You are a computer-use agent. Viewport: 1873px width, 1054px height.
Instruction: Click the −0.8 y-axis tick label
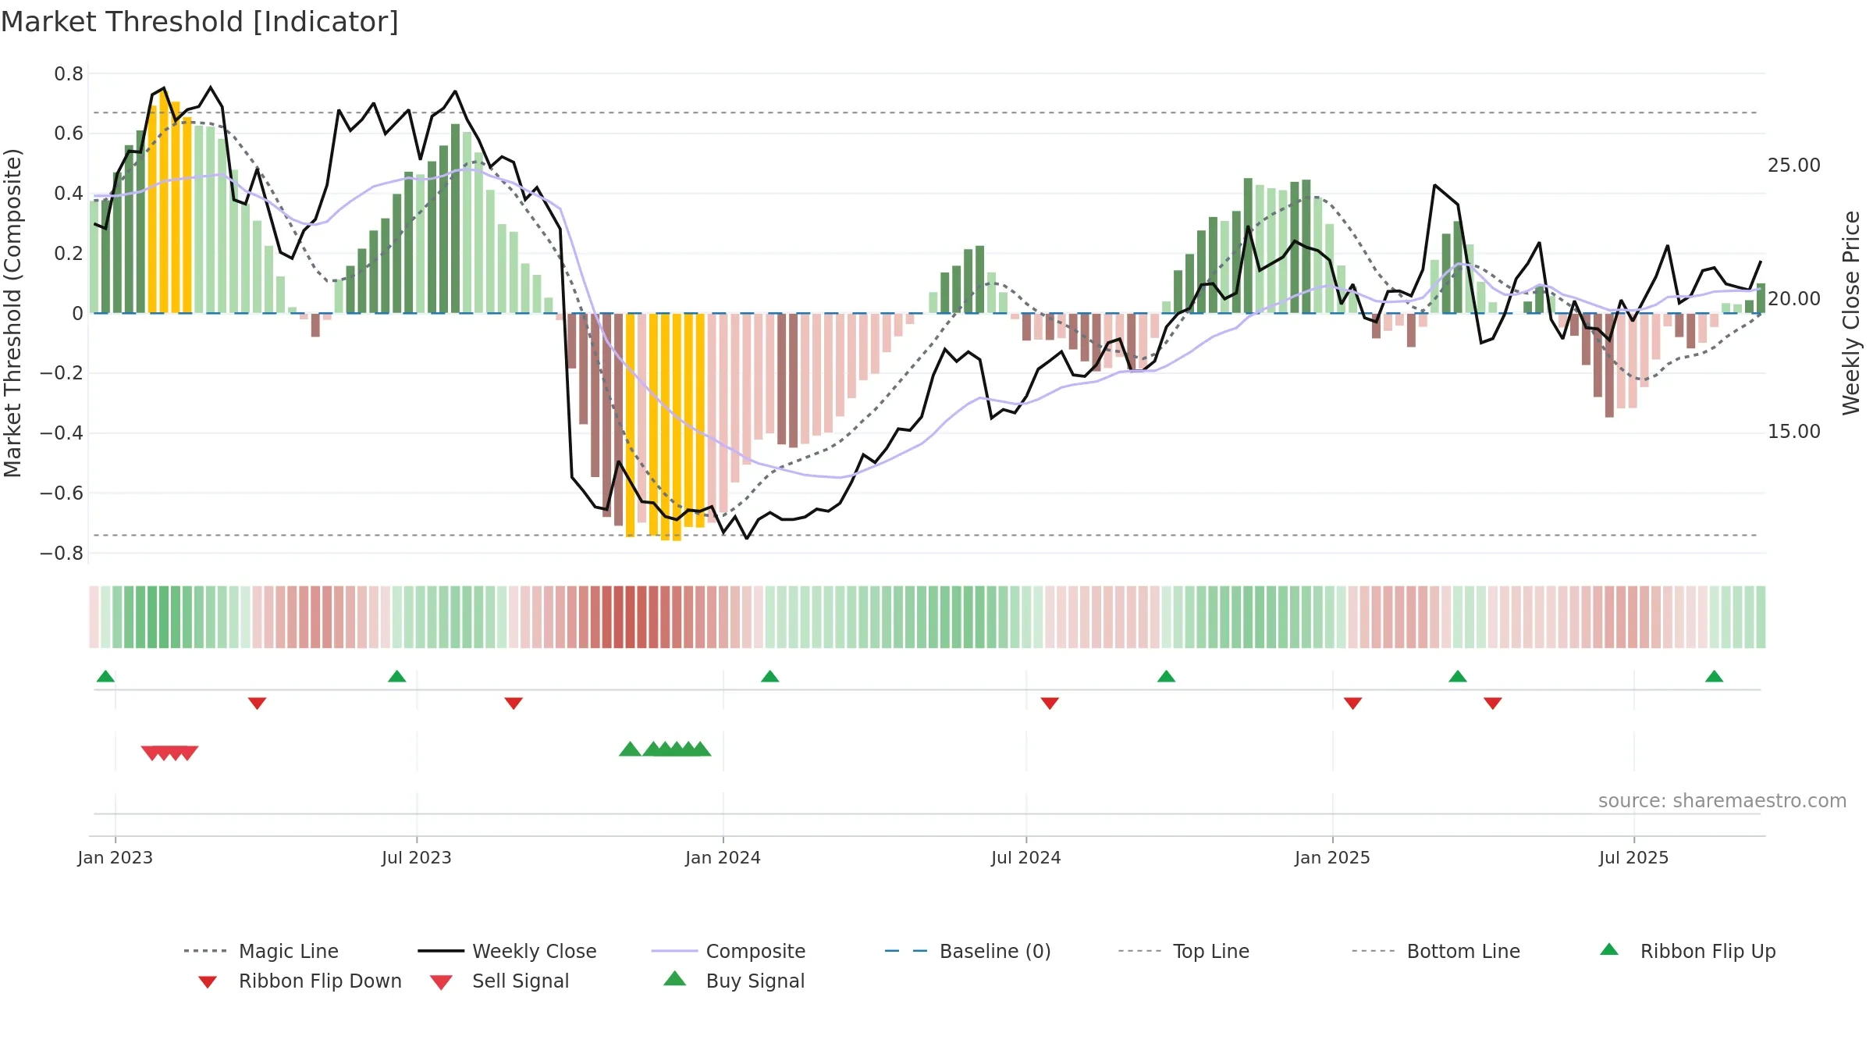pos(61,554)
